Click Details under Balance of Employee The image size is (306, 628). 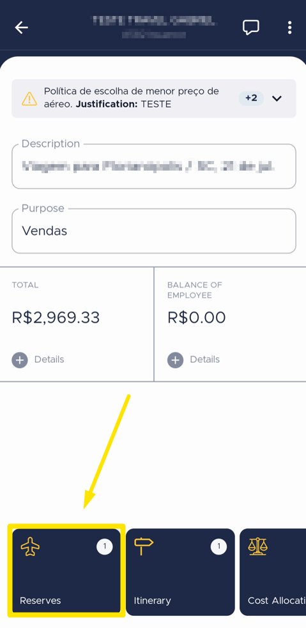pos(204,360)
